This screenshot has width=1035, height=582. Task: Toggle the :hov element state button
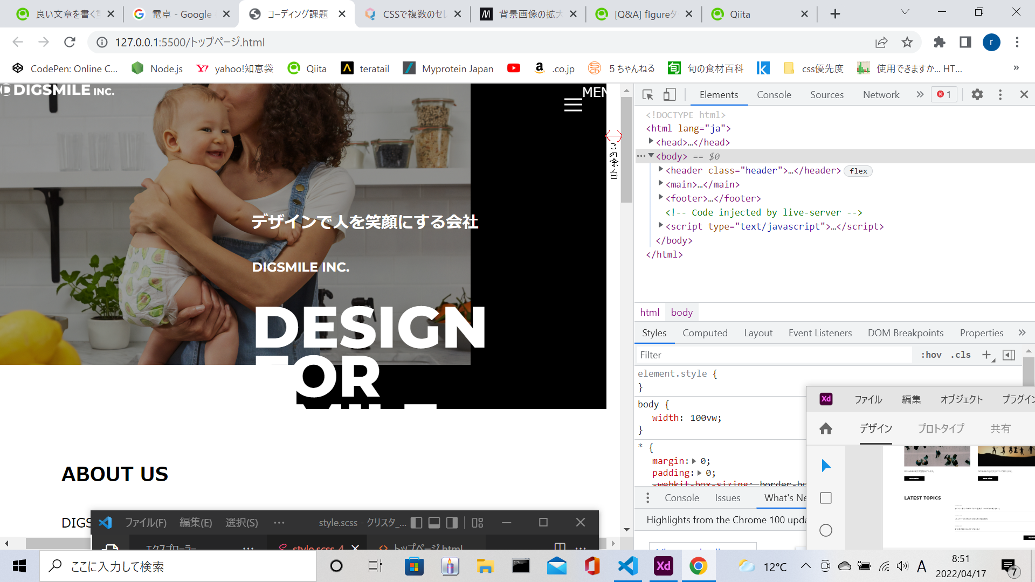coord(931,355)
